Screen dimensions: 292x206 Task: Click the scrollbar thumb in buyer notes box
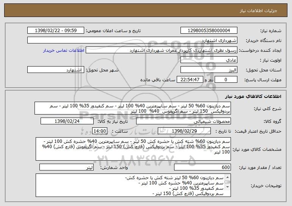point(228,182)
